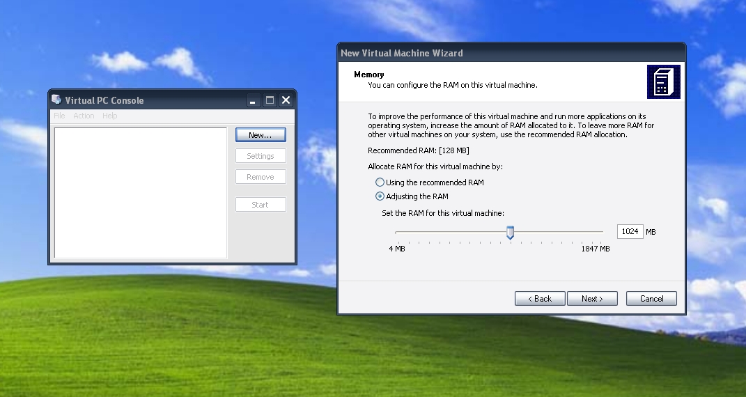Go back with the Back button
The image size is (746, 397).
pyautogui.click(x=540, y=299)
